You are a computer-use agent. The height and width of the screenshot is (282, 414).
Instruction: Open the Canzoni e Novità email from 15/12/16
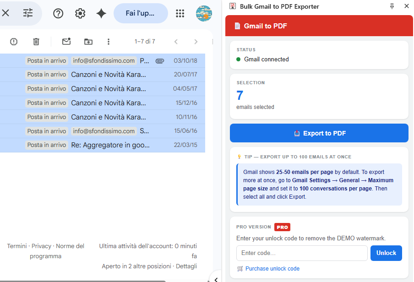click(103, 103)
